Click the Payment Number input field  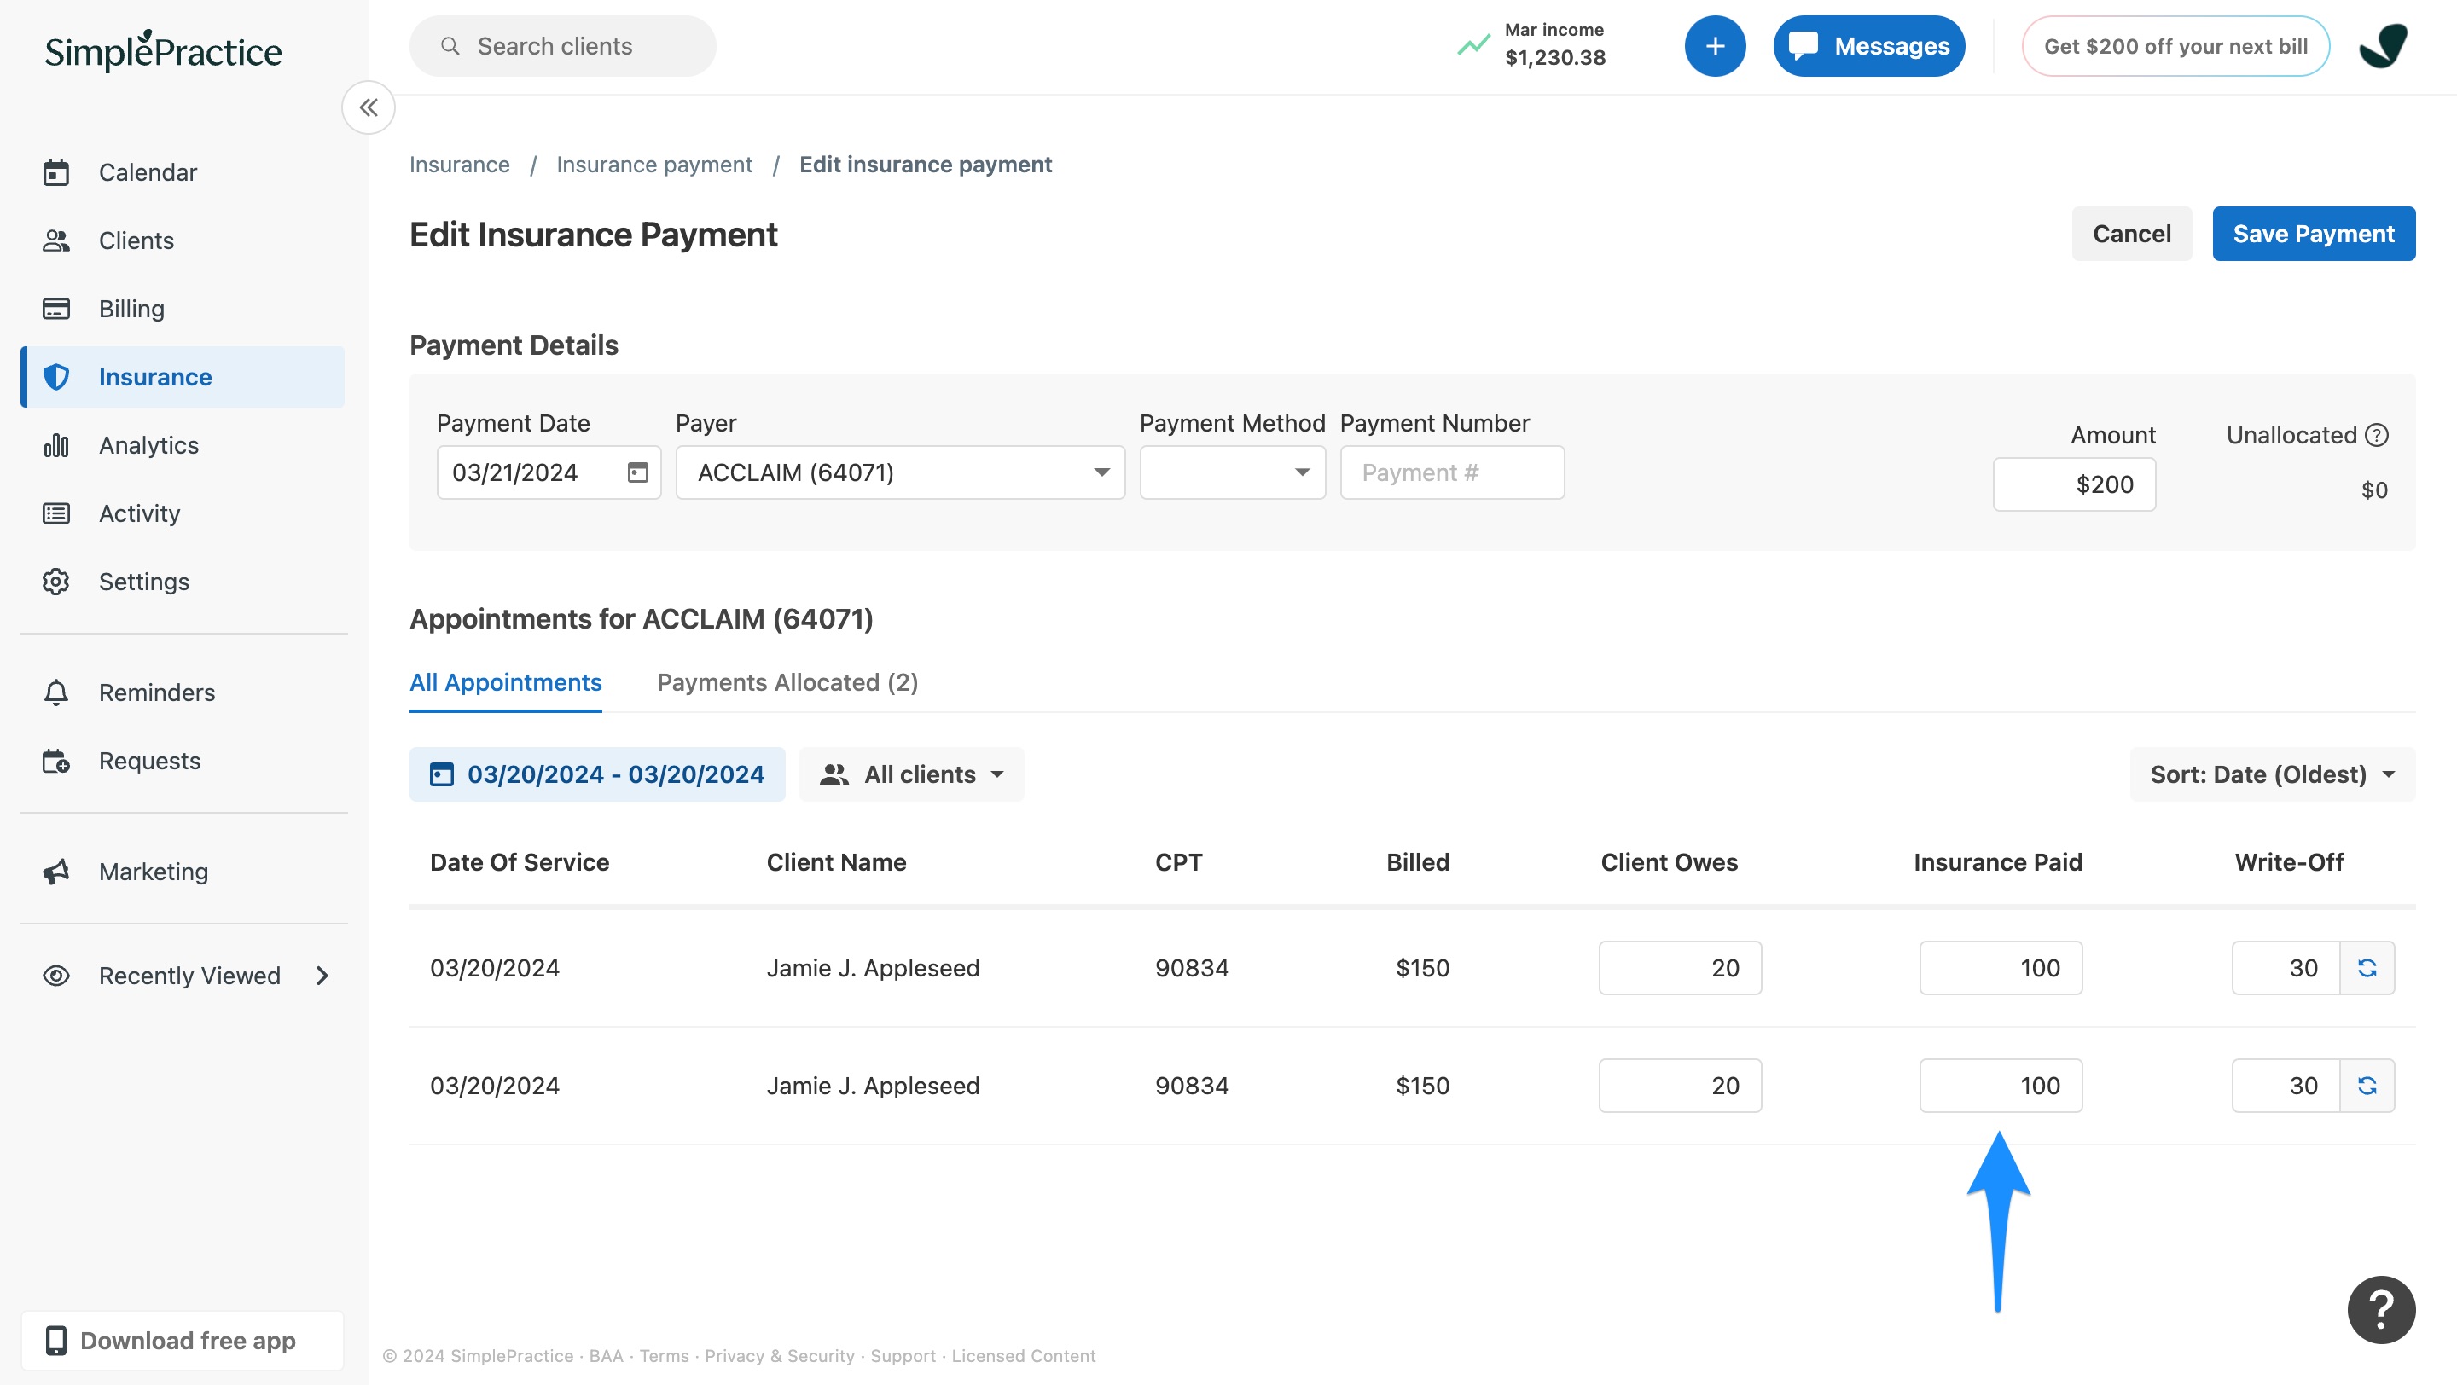1452,472
